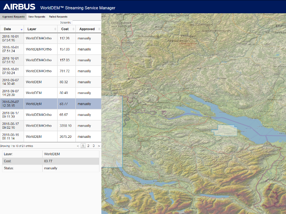This screenshot has height=214, width=286.
Task: Switch to New Requests tab
Action: click(x=36, y=17)
